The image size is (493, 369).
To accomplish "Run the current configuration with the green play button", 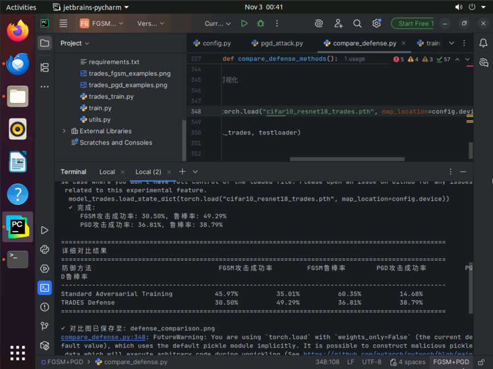I will point(245,23).
